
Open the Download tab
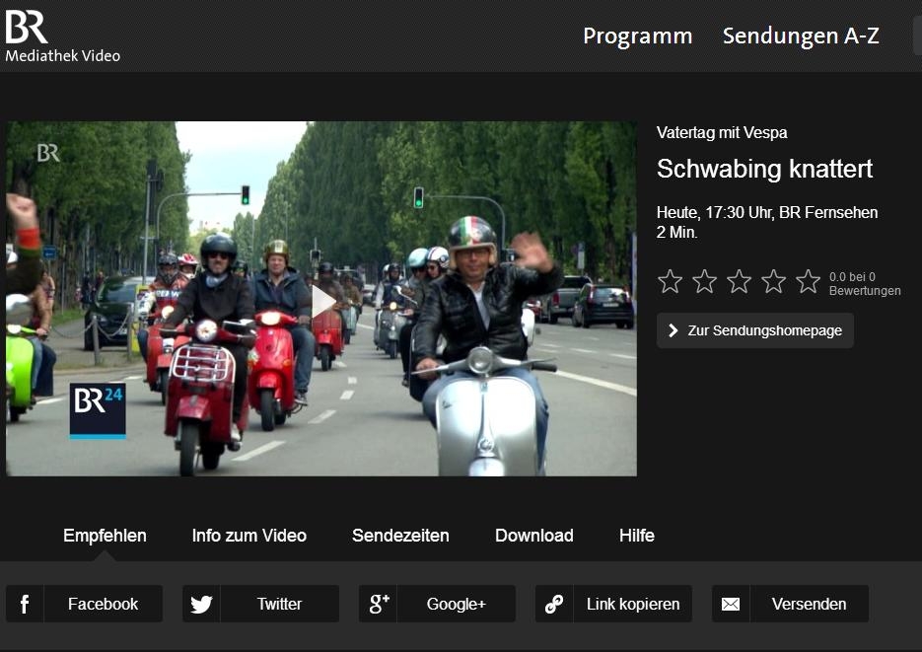click(533, 536)
